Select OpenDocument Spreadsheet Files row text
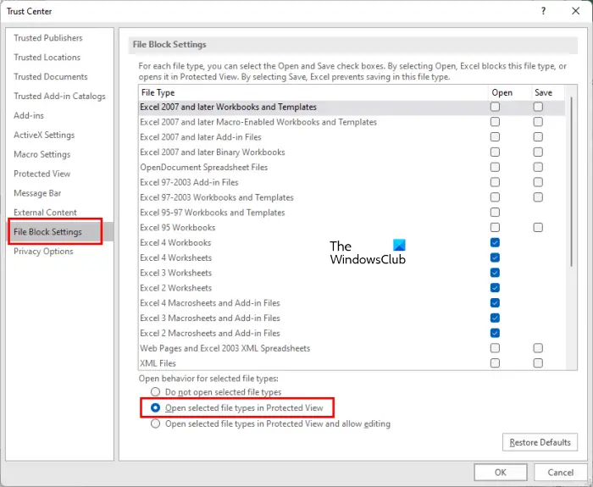The image size is (593, 487). point(204,167)
